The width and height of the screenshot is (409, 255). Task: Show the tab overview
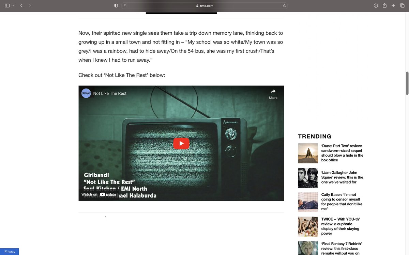tap(402, 5)
